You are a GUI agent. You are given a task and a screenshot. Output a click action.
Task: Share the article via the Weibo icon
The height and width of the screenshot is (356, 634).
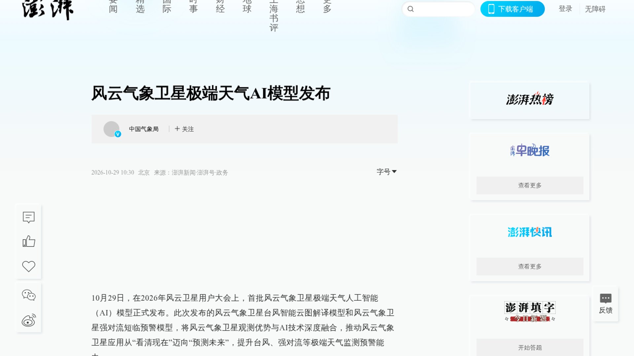(29, 320)
